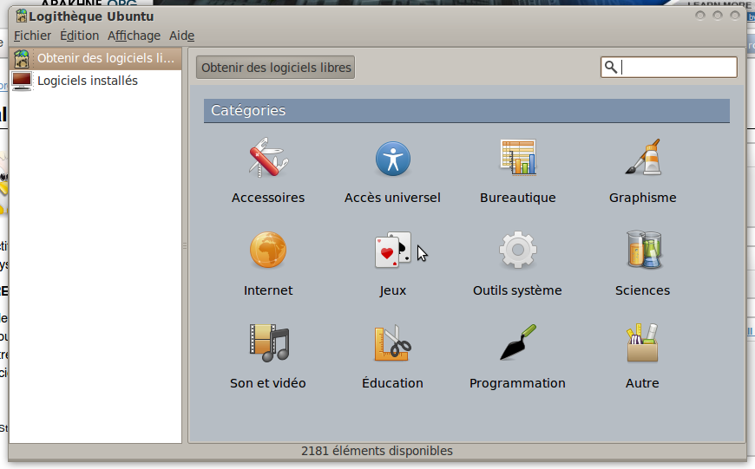This screenshot has height=469, width=755.
Task: Open the Accessoires category icon
Action: coord(268,159)
